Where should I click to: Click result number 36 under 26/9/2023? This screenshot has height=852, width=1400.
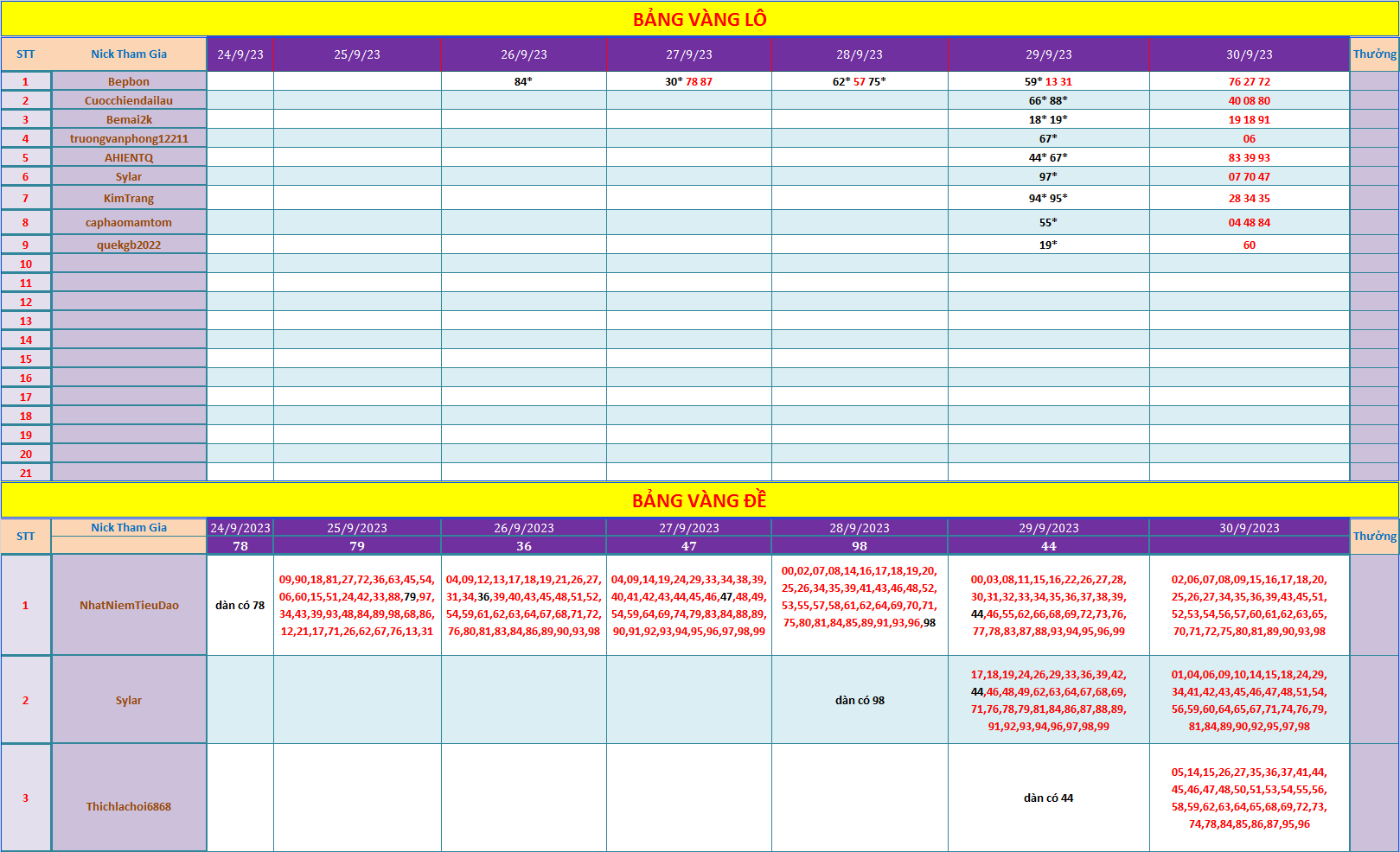coord(524,546)
